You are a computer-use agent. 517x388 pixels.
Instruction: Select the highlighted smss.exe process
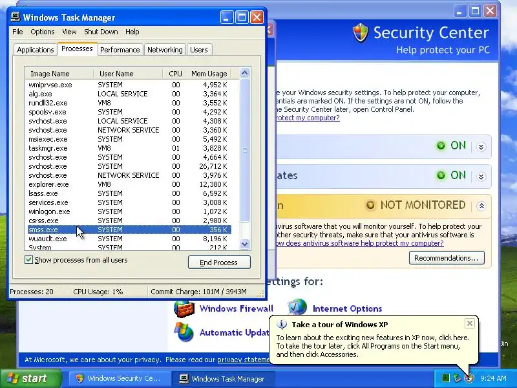tap(129, 230)
